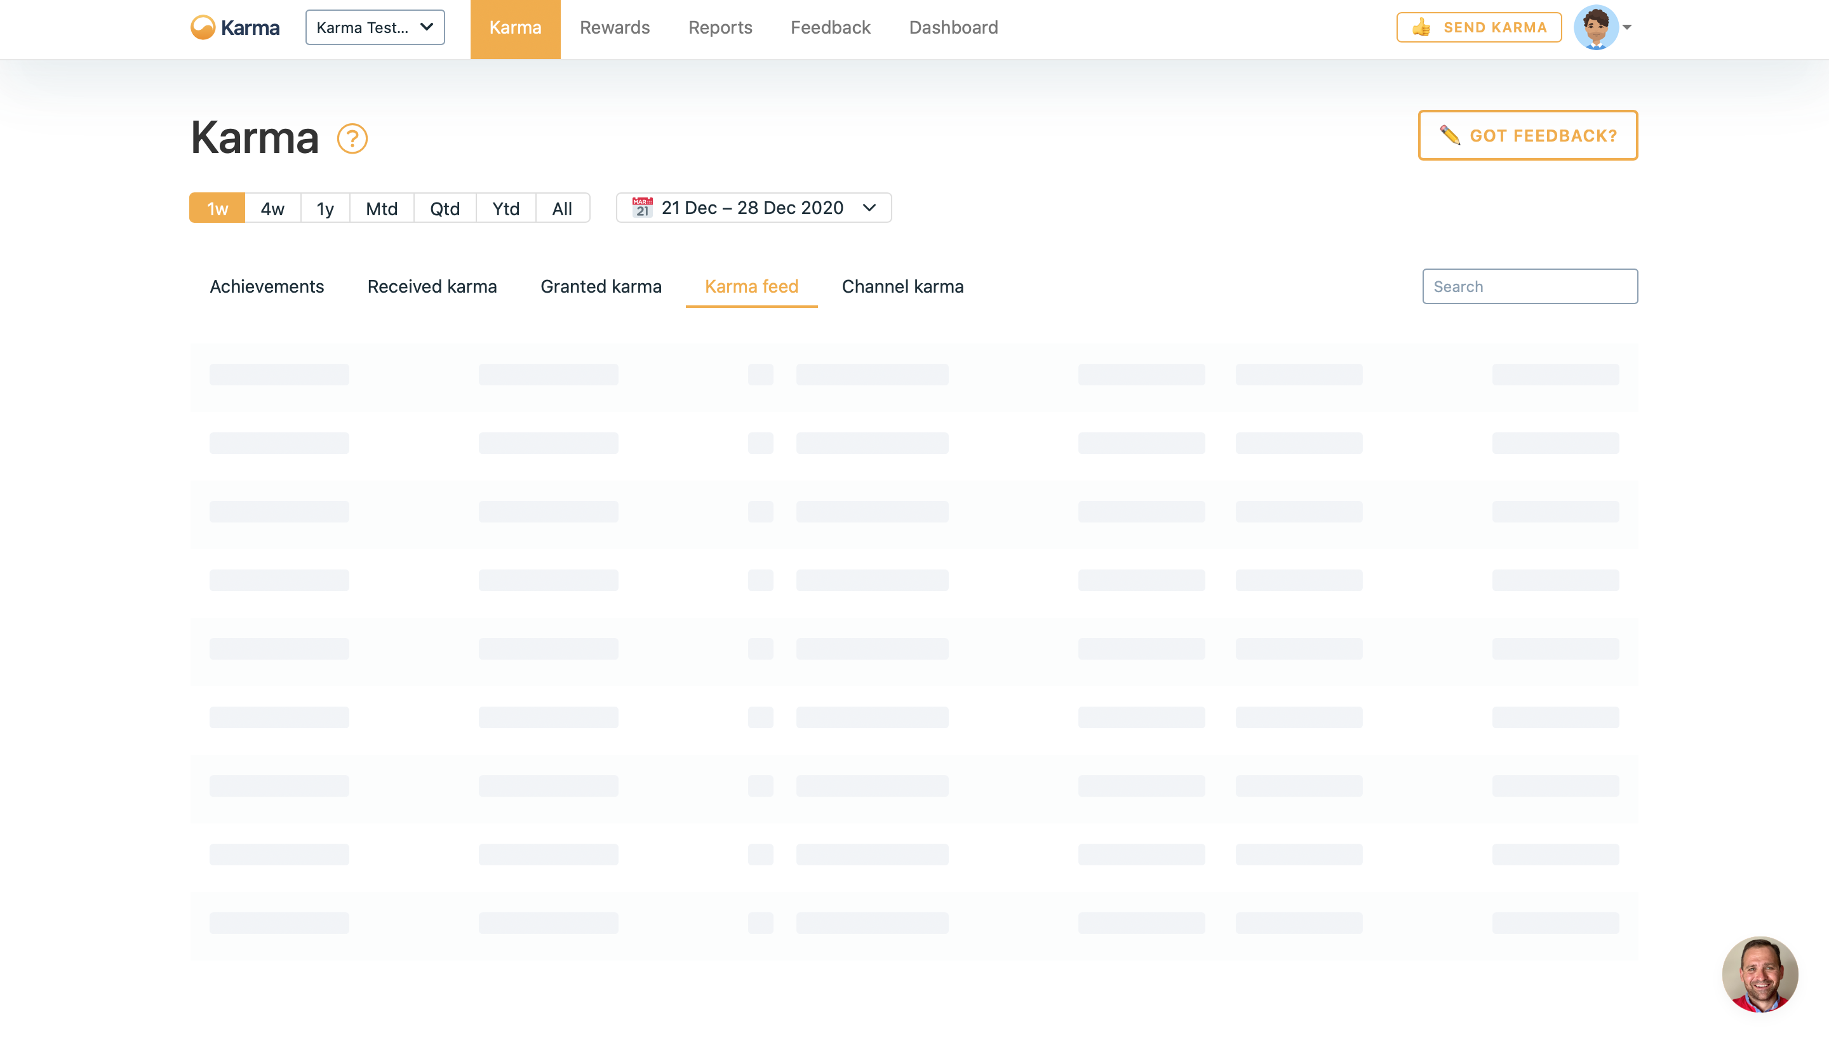Click the thumbs-up Send Karma button
Viewport: 1829px width, 1038px height.
click(x=1479, y=28)
